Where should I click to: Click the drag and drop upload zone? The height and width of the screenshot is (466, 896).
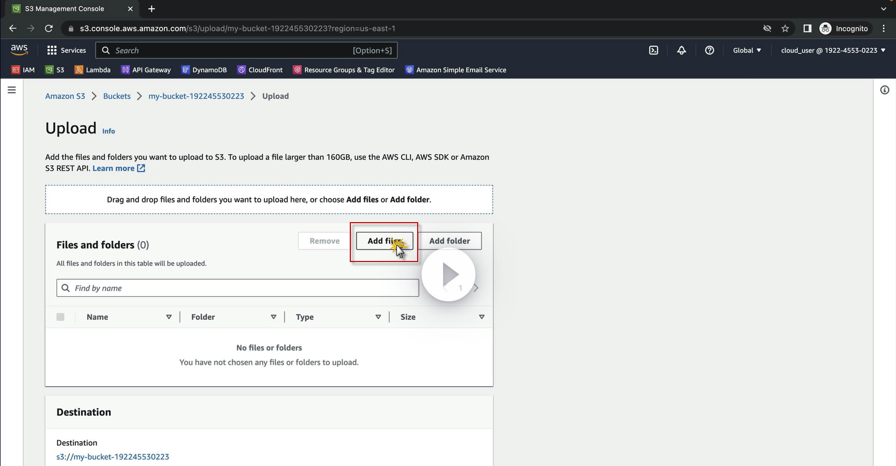pyautogui.click(x=269, y=199)
